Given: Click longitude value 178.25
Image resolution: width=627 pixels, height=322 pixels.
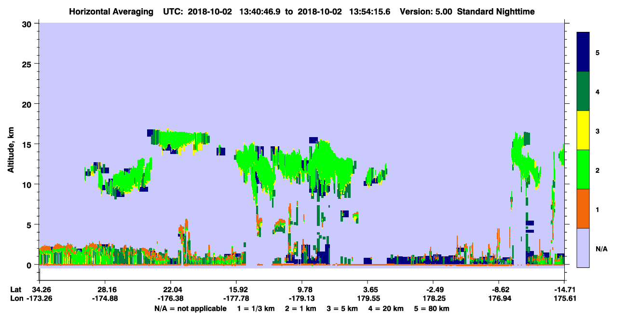Looking at the screenshot, I should pos(433,299).
